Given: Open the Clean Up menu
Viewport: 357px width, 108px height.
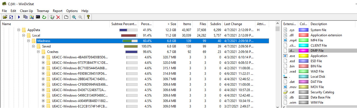Looking at the screenshot, I should coord(26,11).
